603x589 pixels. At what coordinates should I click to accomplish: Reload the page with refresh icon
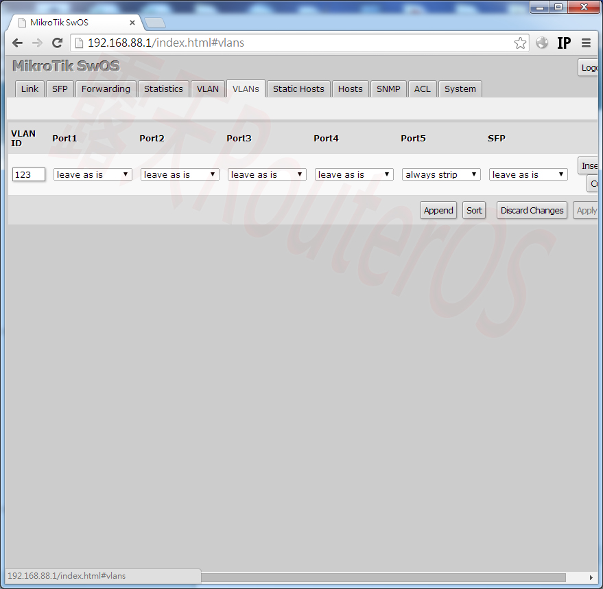58,43
